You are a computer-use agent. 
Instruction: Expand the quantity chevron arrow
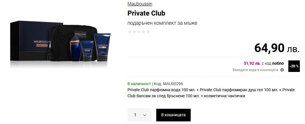[x=144, y=115]
